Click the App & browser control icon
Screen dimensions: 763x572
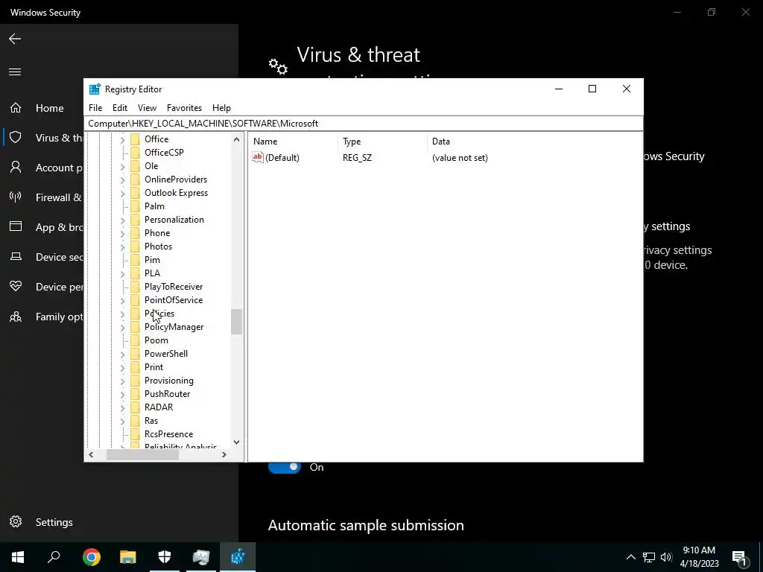16,226
